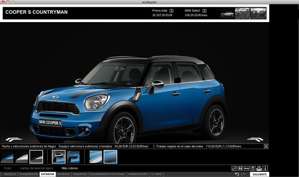Click the floppy disk save icon
Viewport: 299px width, 177px height.
pos(240,168)
